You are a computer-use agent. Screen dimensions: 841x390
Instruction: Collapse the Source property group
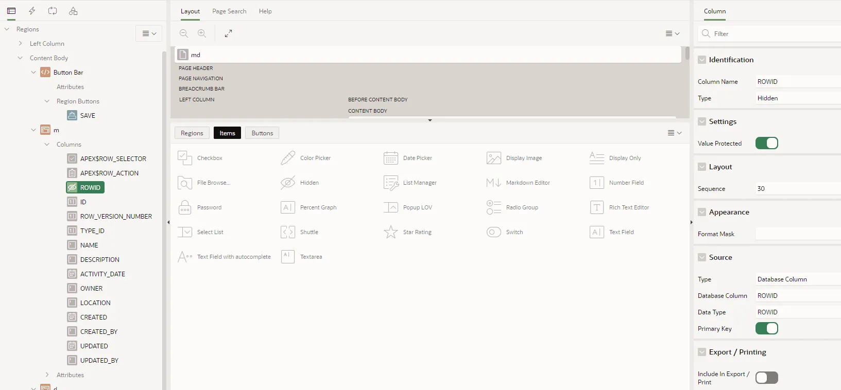[702, 257]
